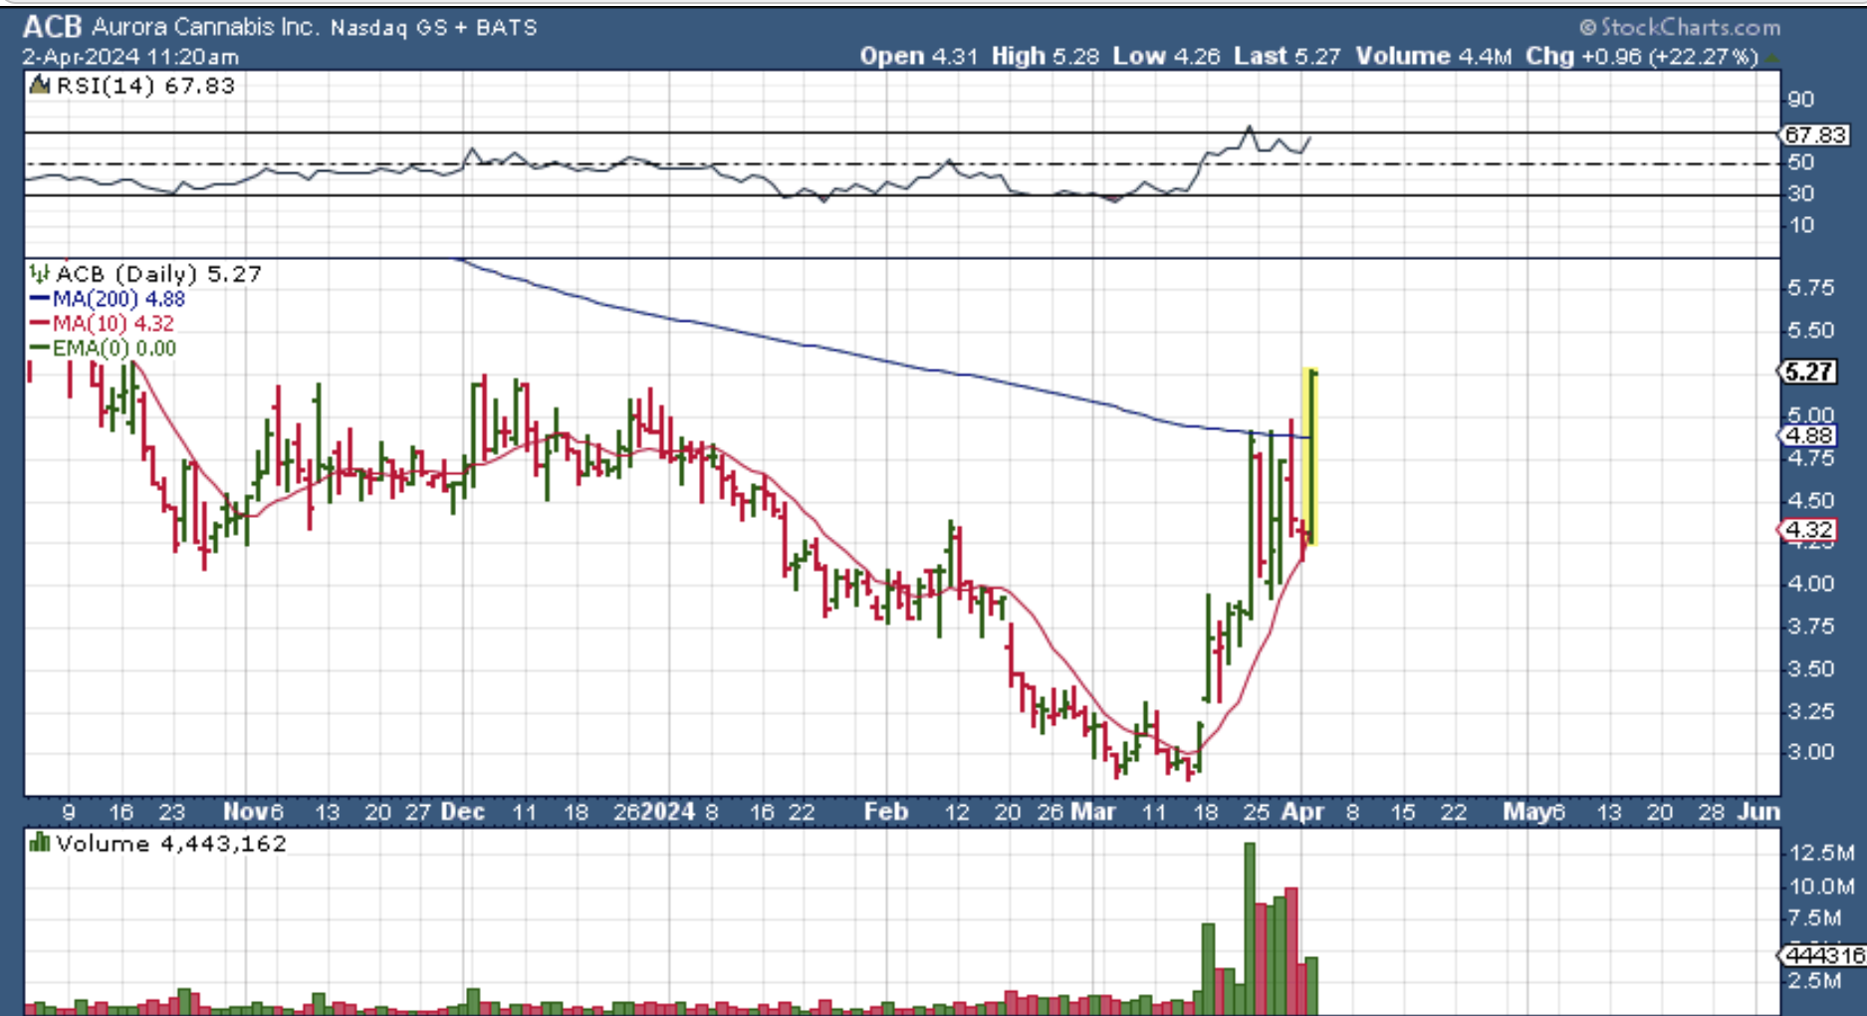
Task: Click the bar chart icon beside Volume 4,443,162
Action: pos(40,844)
